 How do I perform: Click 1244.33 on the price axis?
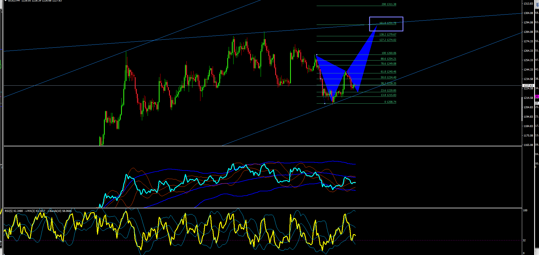pyautogui.click(x=528, y=70)
